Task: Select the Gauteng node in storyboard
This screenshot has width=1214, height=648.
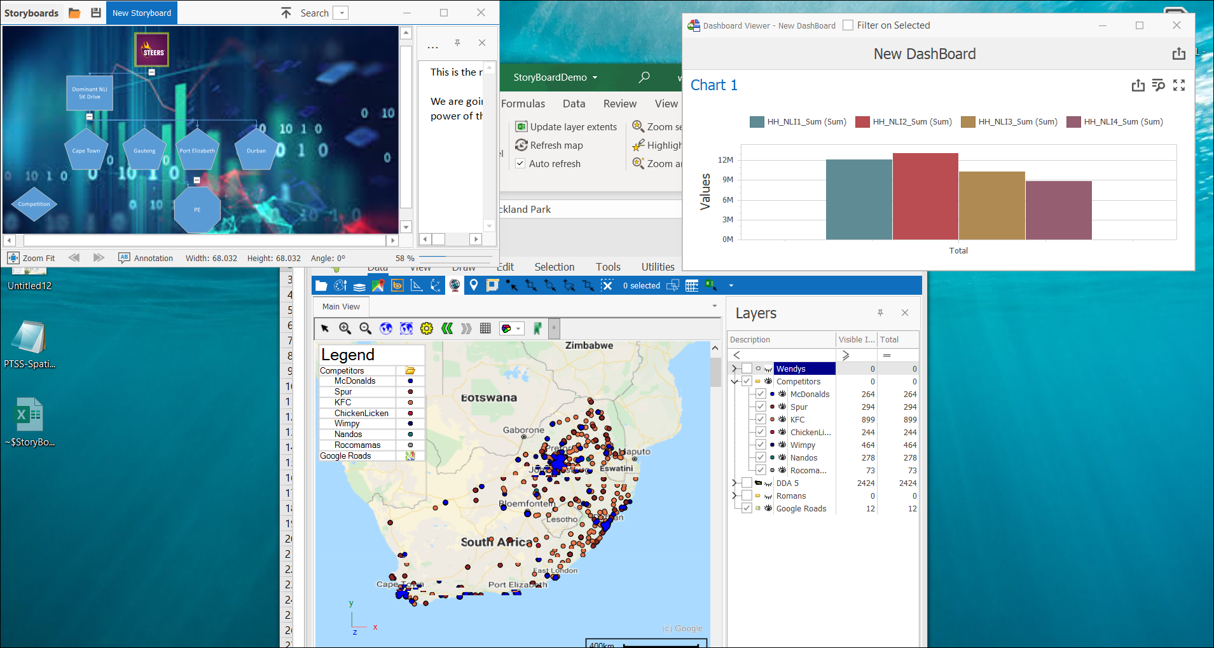Action: click(144, 150)
